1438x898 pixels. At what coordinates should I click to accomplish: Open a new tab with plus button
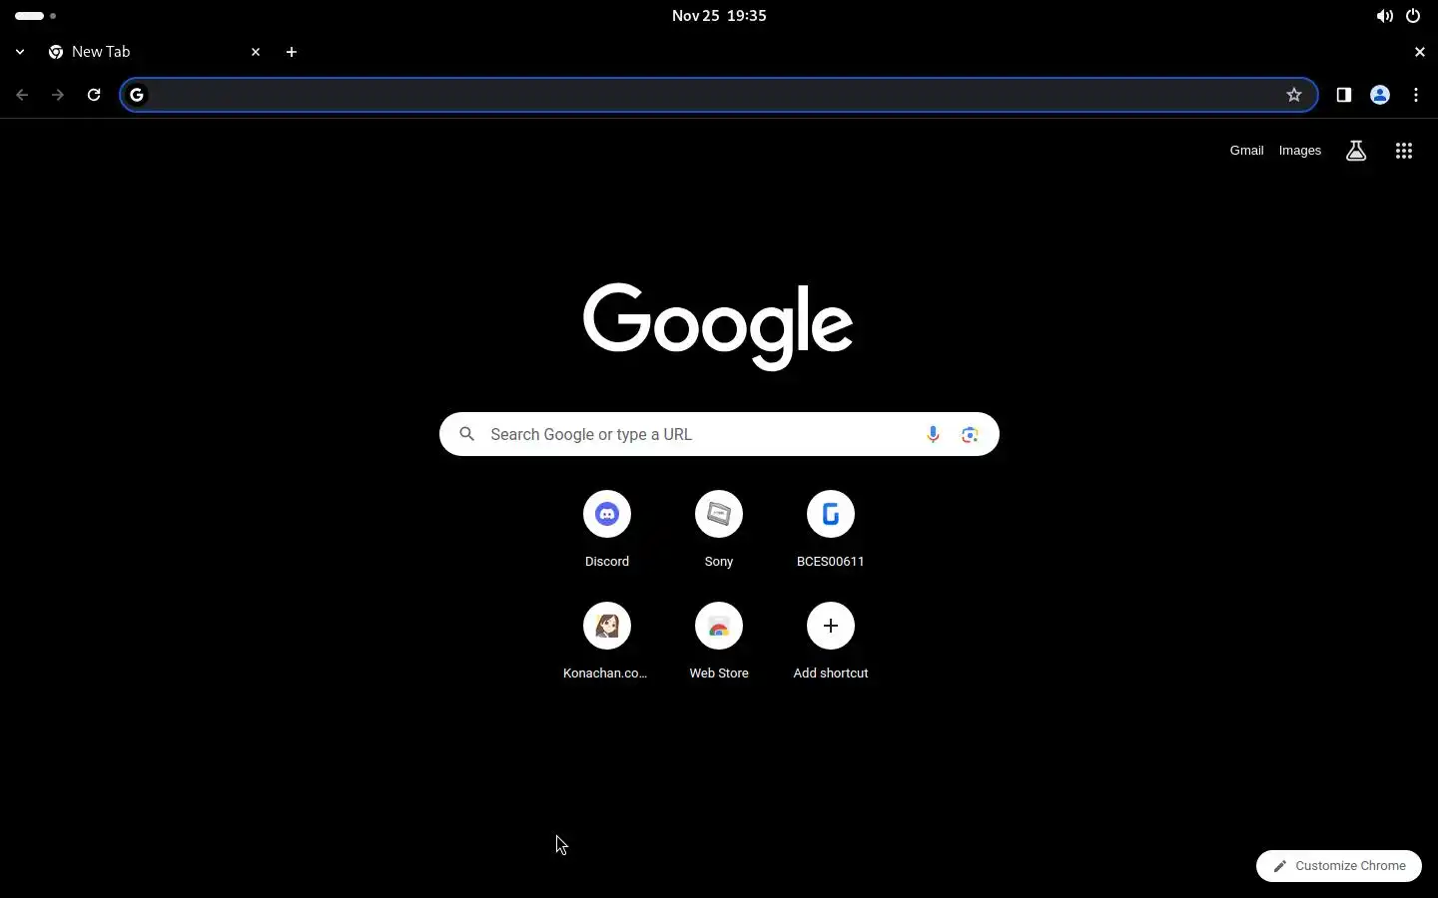tap(292, 52)
